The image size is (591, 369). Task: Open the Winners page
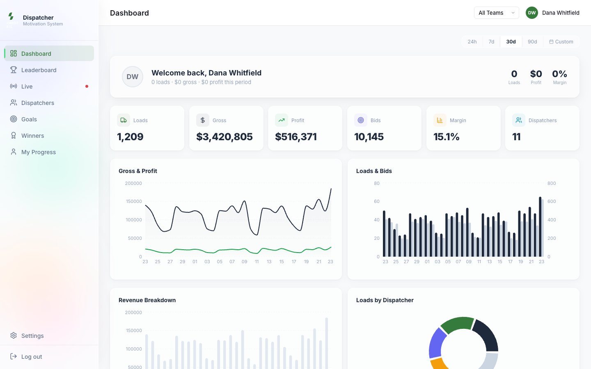49,135
